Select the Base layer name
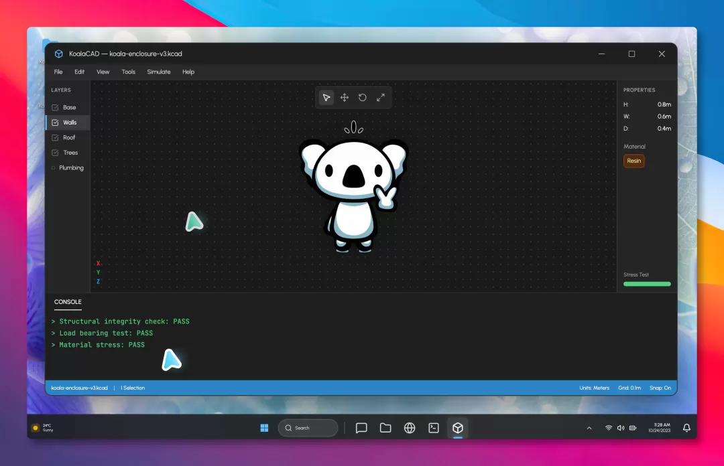The height and width of the screenshot is (466, 724). [70, 108]
